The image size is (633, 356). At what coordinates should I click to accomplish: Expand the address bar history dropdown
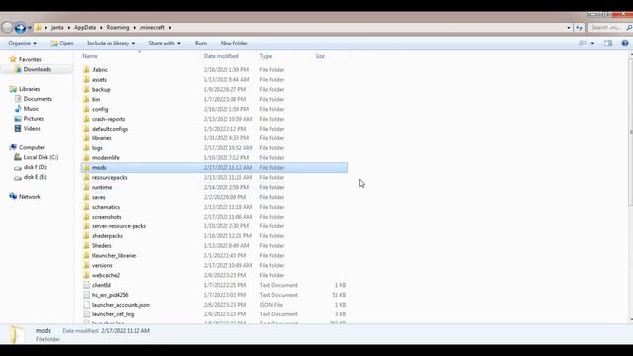(569, 28)
